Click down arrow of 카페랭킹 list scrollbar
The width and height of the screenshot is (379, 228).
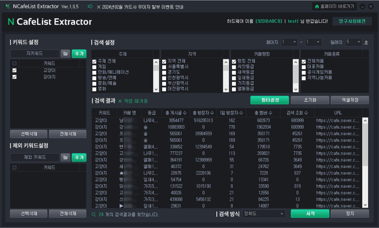click(x=296, y=89)
